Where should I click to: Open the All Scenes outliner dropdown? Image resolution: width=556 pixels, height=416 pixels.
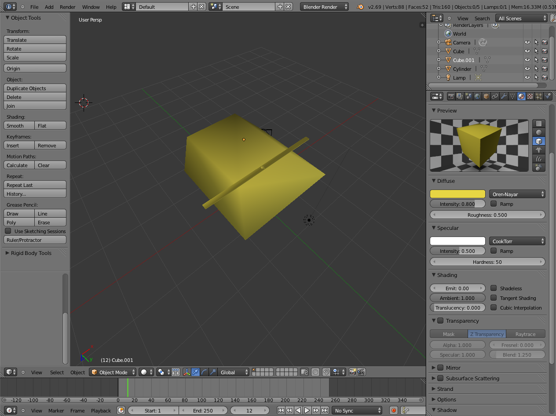(x=521, y=18)
